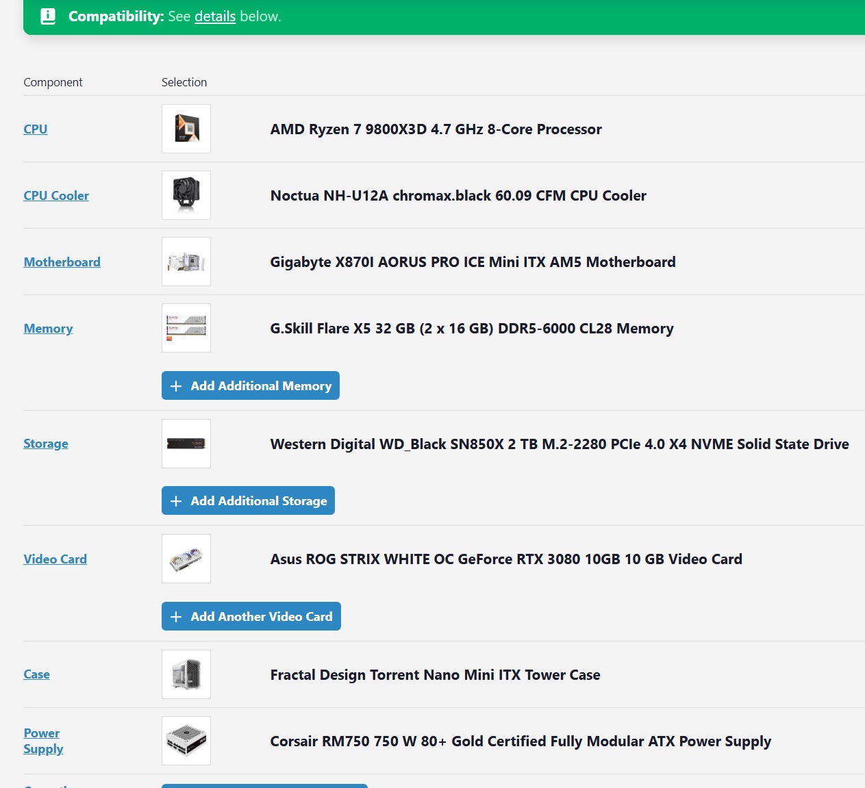This screenshot has height=788, width=865.
Task: Click the G.Skill Flare X5 memory thumbnail
Action: (x=186, y=328)
